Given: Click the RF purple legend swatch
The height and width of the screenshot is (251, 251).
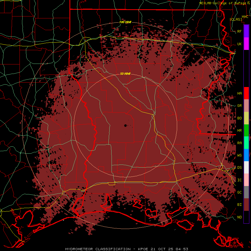Looking at the screenshot, I should click(246, 31).
